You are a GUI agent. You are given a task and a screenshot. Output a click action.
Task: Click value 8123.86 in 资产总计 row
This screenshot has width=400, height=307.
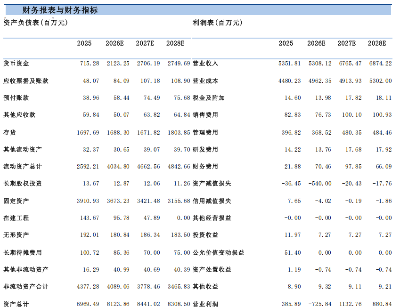[118, 304]
